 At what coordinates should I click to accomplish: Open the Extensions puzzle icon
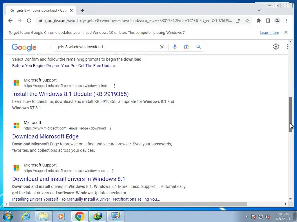pos(258,21)
